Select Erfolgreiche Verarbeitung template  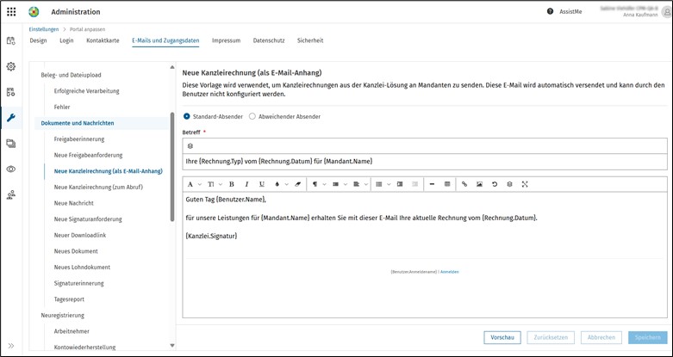tap(87, 91)
